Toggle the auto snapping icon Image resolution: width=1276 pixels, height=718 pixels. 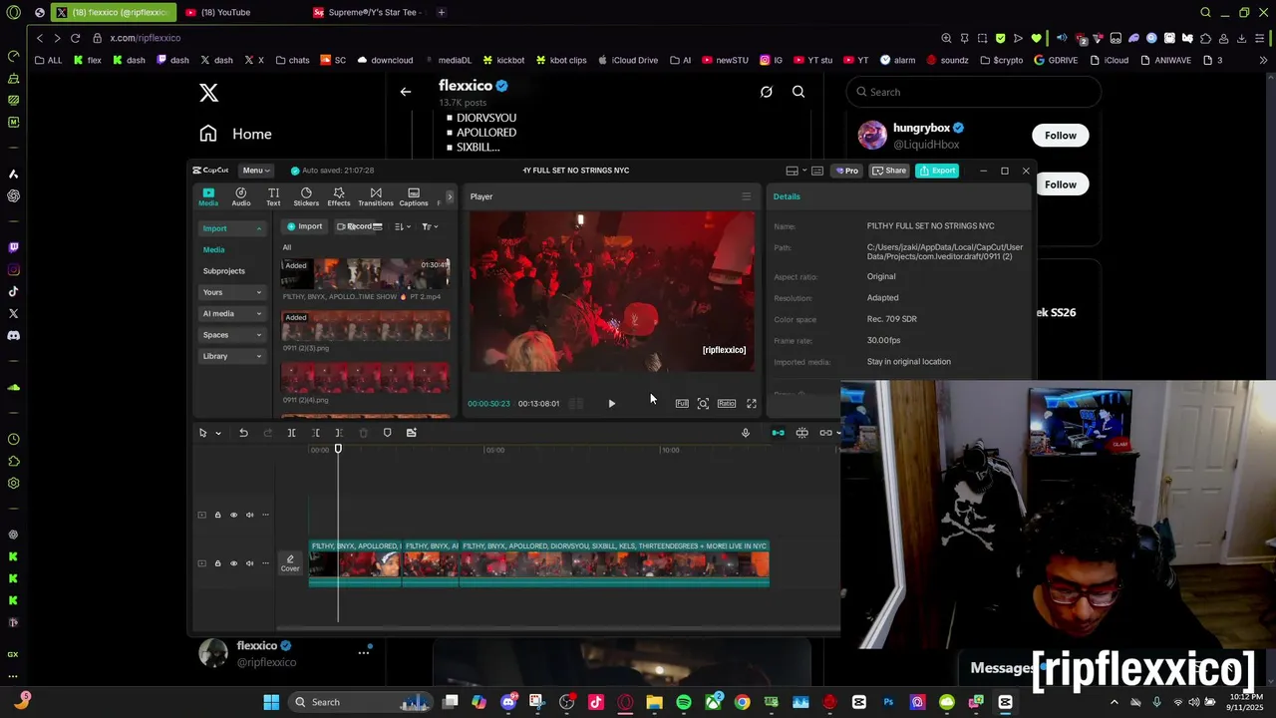(801, 433)
